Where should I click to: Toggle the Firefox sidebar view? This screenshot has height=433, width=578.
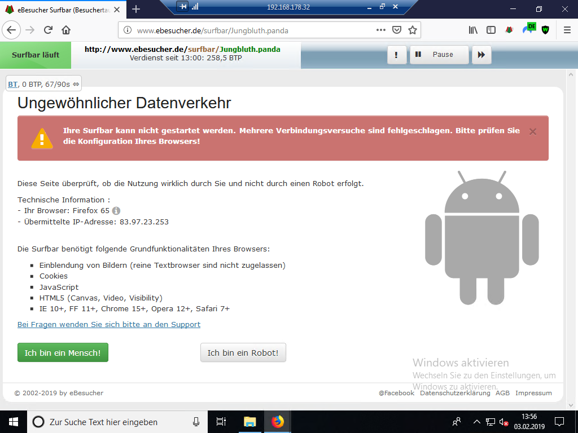tap(491, 30)
